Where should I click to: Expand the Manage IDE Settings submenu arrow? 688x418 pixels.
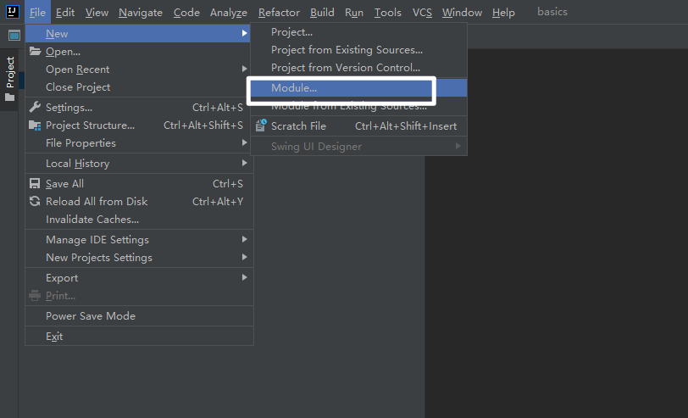244,239
